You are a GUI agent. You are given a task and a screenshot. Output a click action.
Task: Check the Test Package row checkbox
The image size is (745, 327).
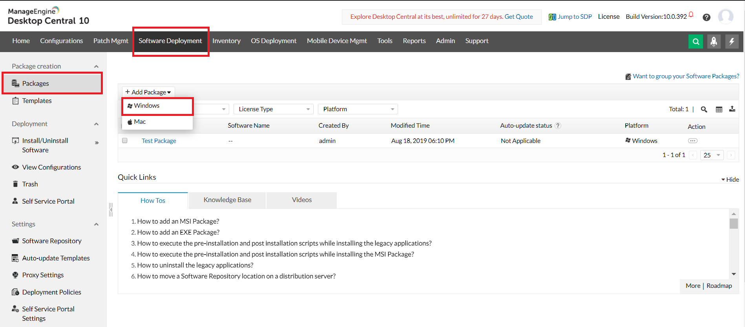(125, 141)
